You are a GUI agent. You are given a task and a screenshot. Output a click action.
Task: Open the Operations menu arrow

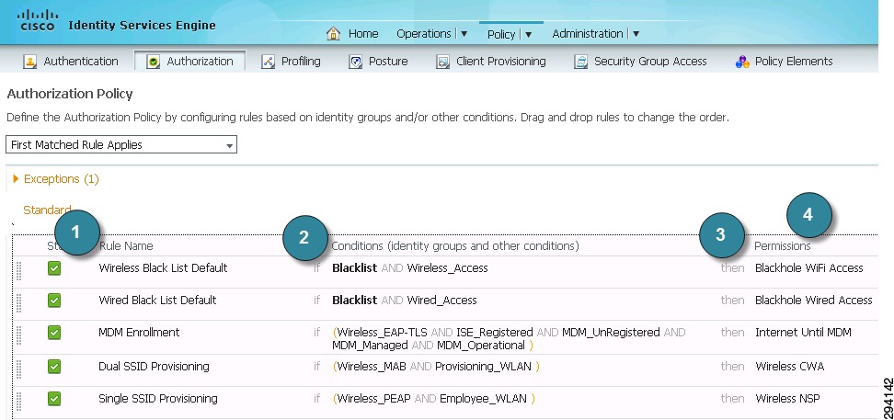click(464, 34)
